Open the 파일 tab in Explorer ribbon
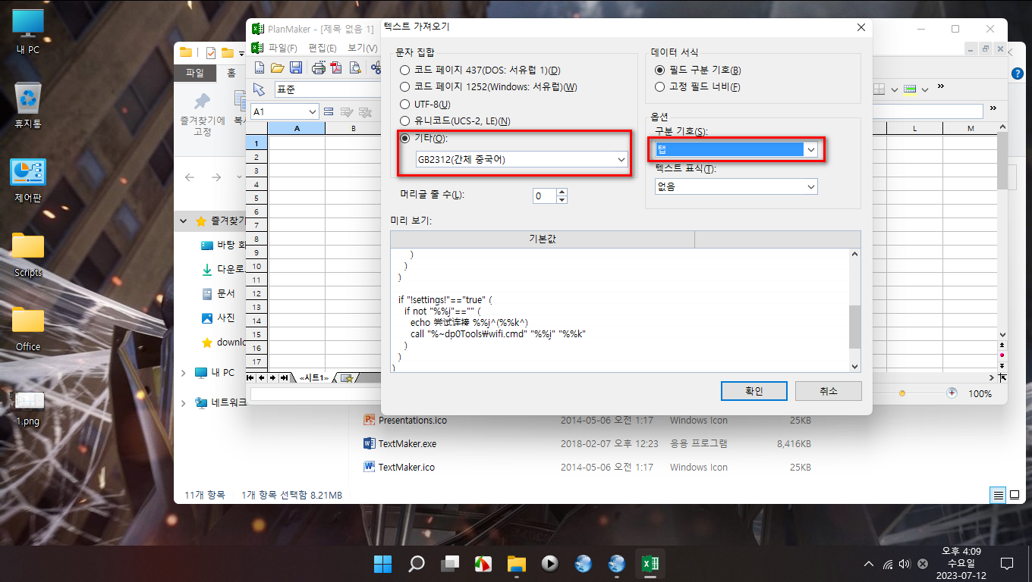This screenshot has height=582, width=1032. (195, 73)
